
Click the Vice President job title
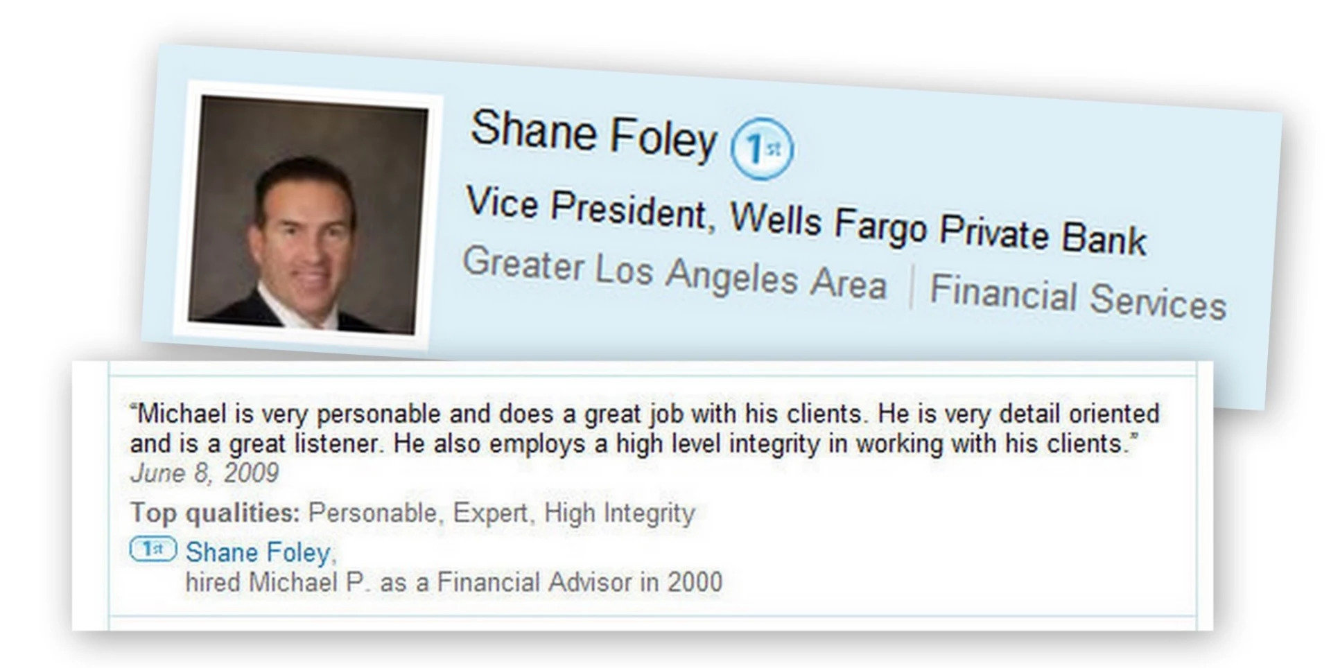click(586, 208)
